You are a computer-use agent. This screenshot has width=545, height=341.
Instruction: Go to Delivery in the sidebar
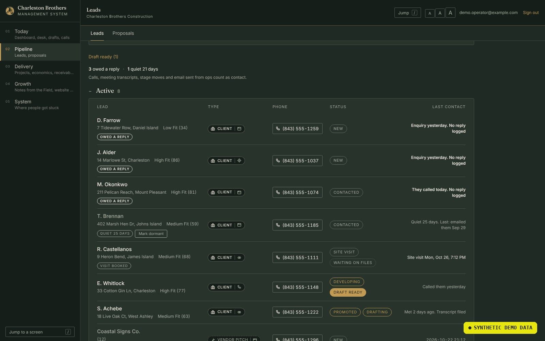(40, 69)
